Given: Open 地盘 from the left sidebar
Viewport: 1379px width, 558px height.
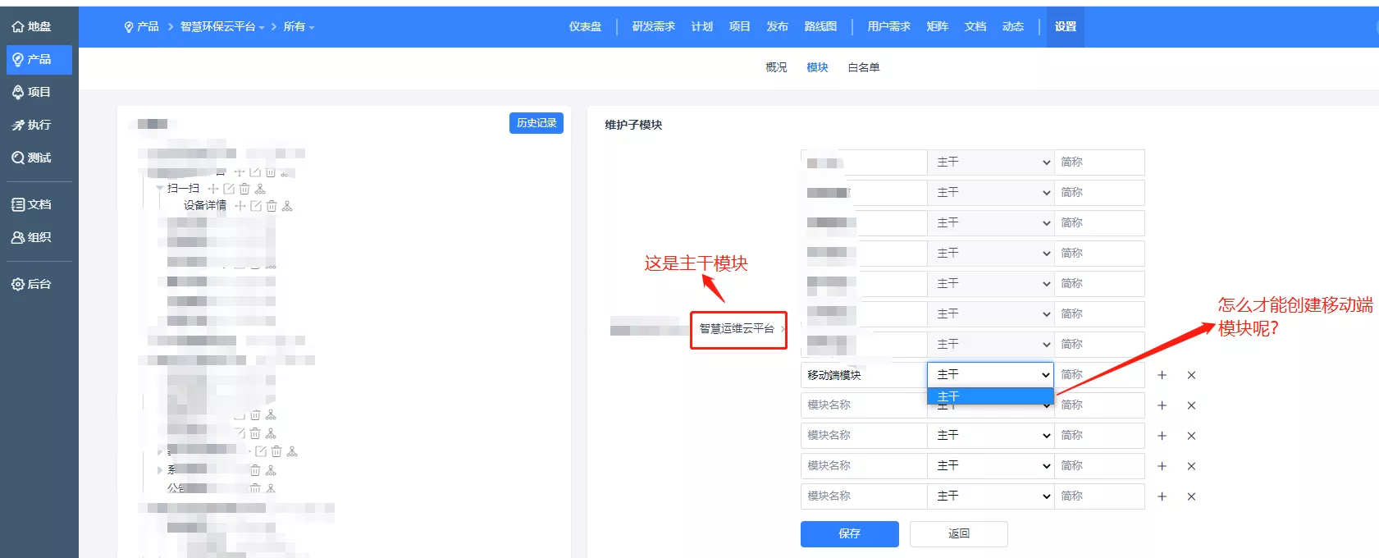Looking at the screenshot, I should (32, 26).
